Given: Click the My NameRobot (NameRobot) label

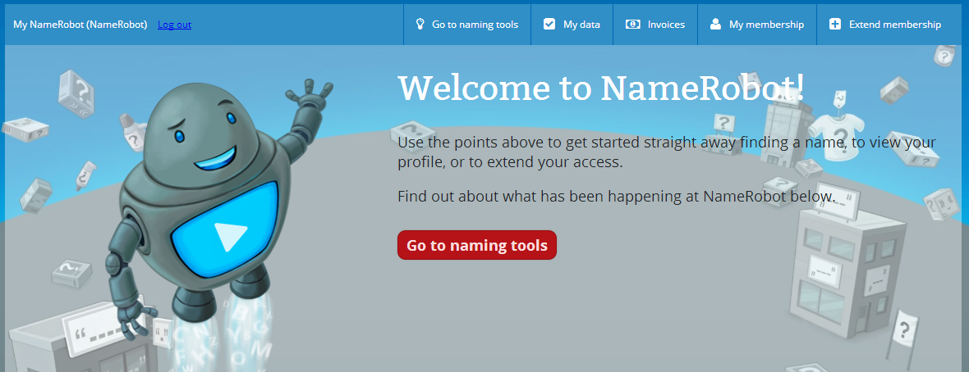Looking at the screenshot, I should (80, 25).
